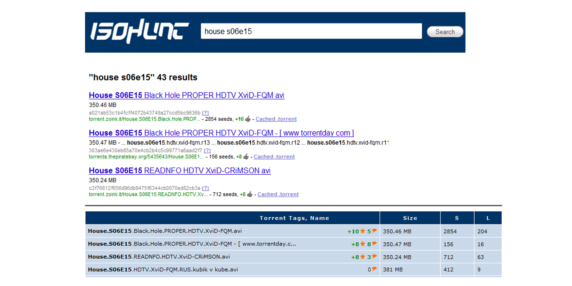Image resolution: width=572 pixels, height=286 pixels.
Task: Sort results by the S seeds column header
Action: pyautogui.click(x=456, y=218)
